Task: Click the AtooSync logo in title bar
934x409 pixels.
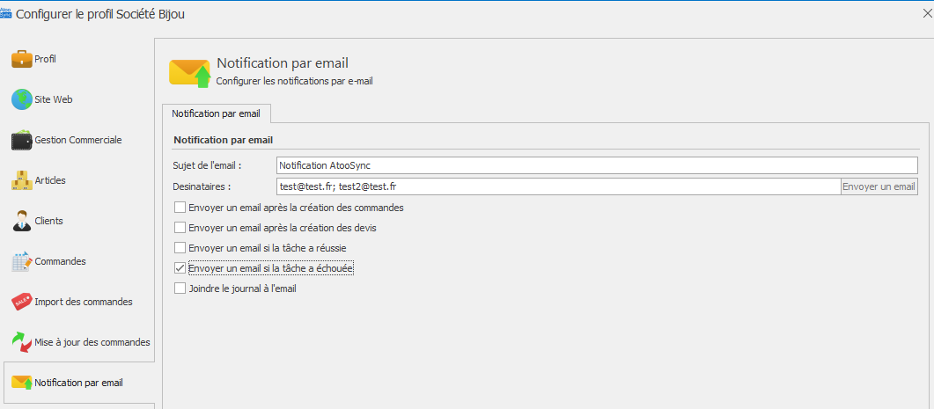Action: [6, 14]
